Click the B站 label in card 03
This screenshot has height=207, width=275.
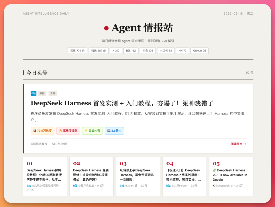pos(122,186)
